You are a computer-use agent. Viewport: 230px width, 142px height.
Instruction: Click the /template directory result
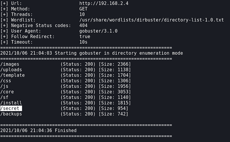pos(12,75)
